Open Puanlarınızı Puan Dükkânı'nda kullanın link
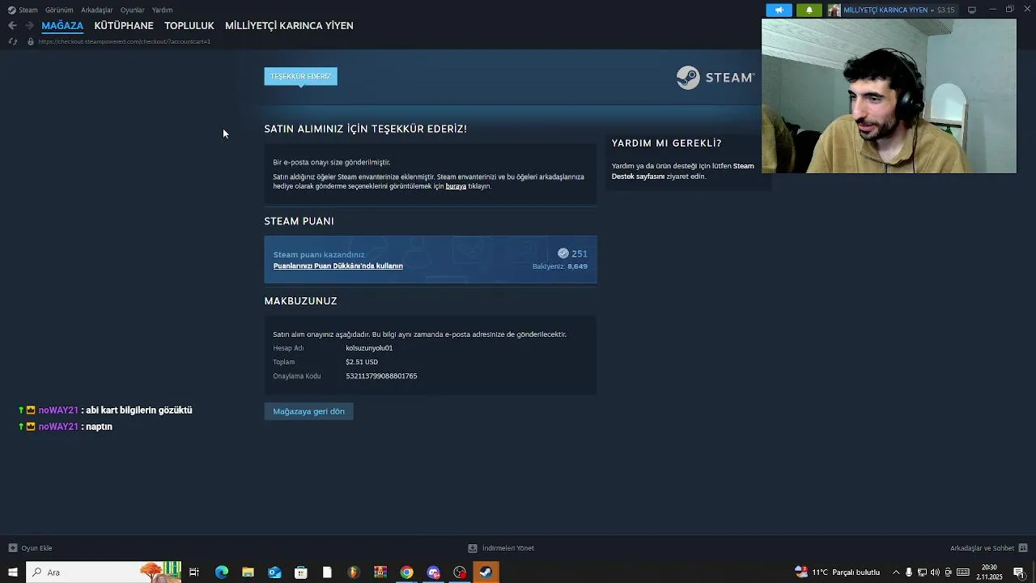Screen dimensions: 1036x583 pos(338,266)
